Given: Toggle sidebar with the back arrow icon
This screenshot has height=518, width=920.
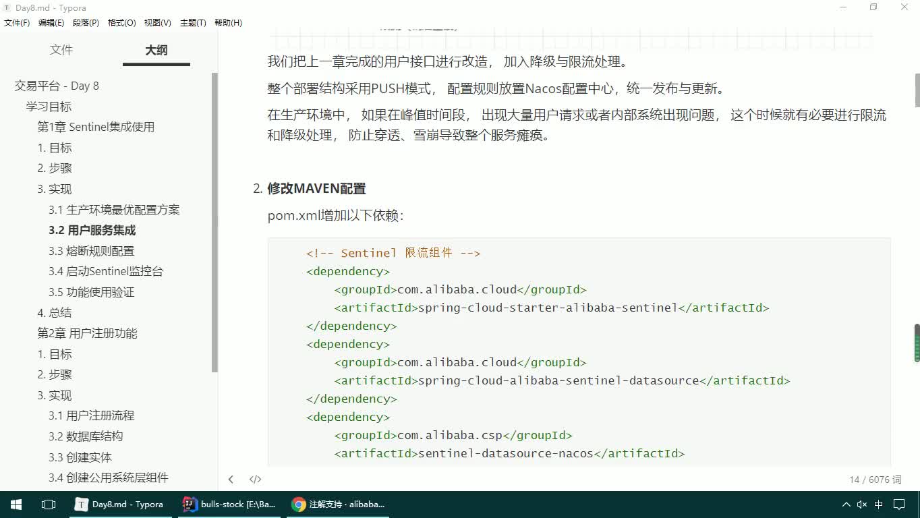Looking at the screenshot, I should point(231,480).
